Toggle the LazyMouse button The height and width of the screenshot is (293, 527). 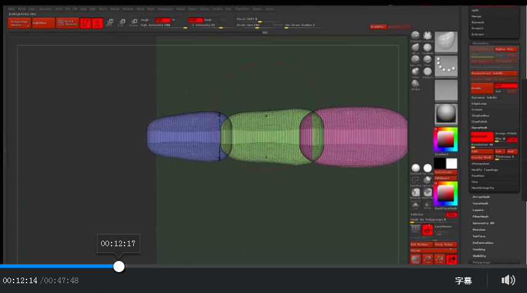click(x=427, y=229)
